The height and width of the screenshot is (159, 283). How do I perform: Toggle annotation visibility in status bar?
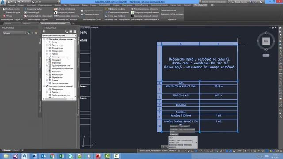tap(227, 151)
